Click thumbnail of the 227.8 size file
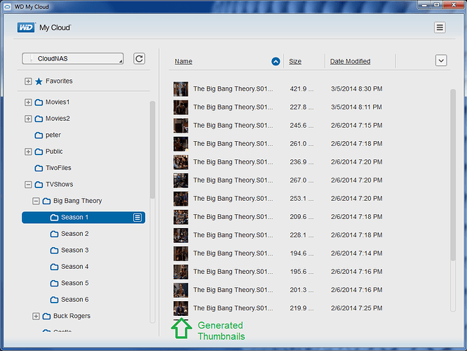The width and height of the screenshot is (467, 351). [x=181, y=107]
